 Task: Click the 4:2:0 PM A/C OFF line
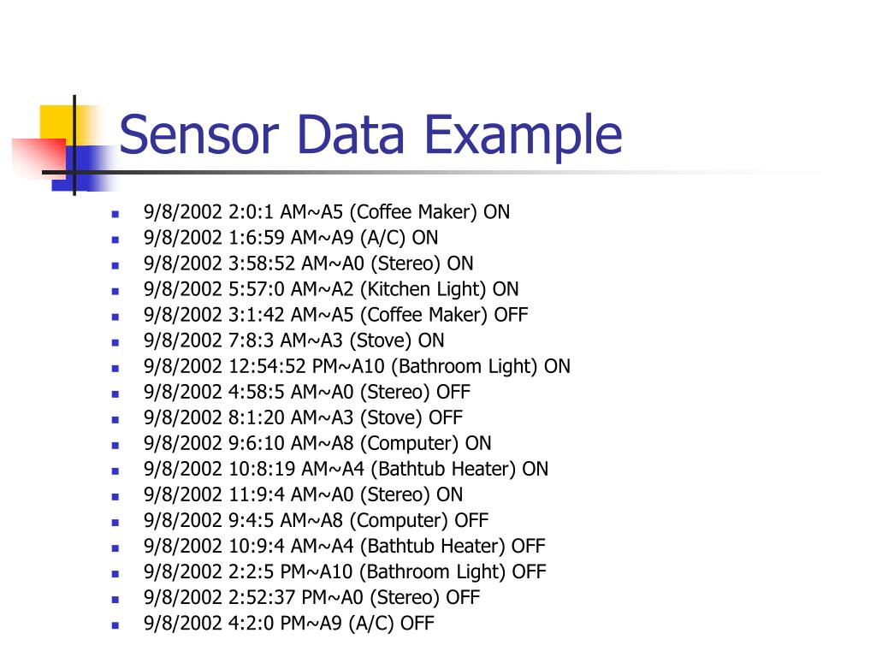(289, 624)
